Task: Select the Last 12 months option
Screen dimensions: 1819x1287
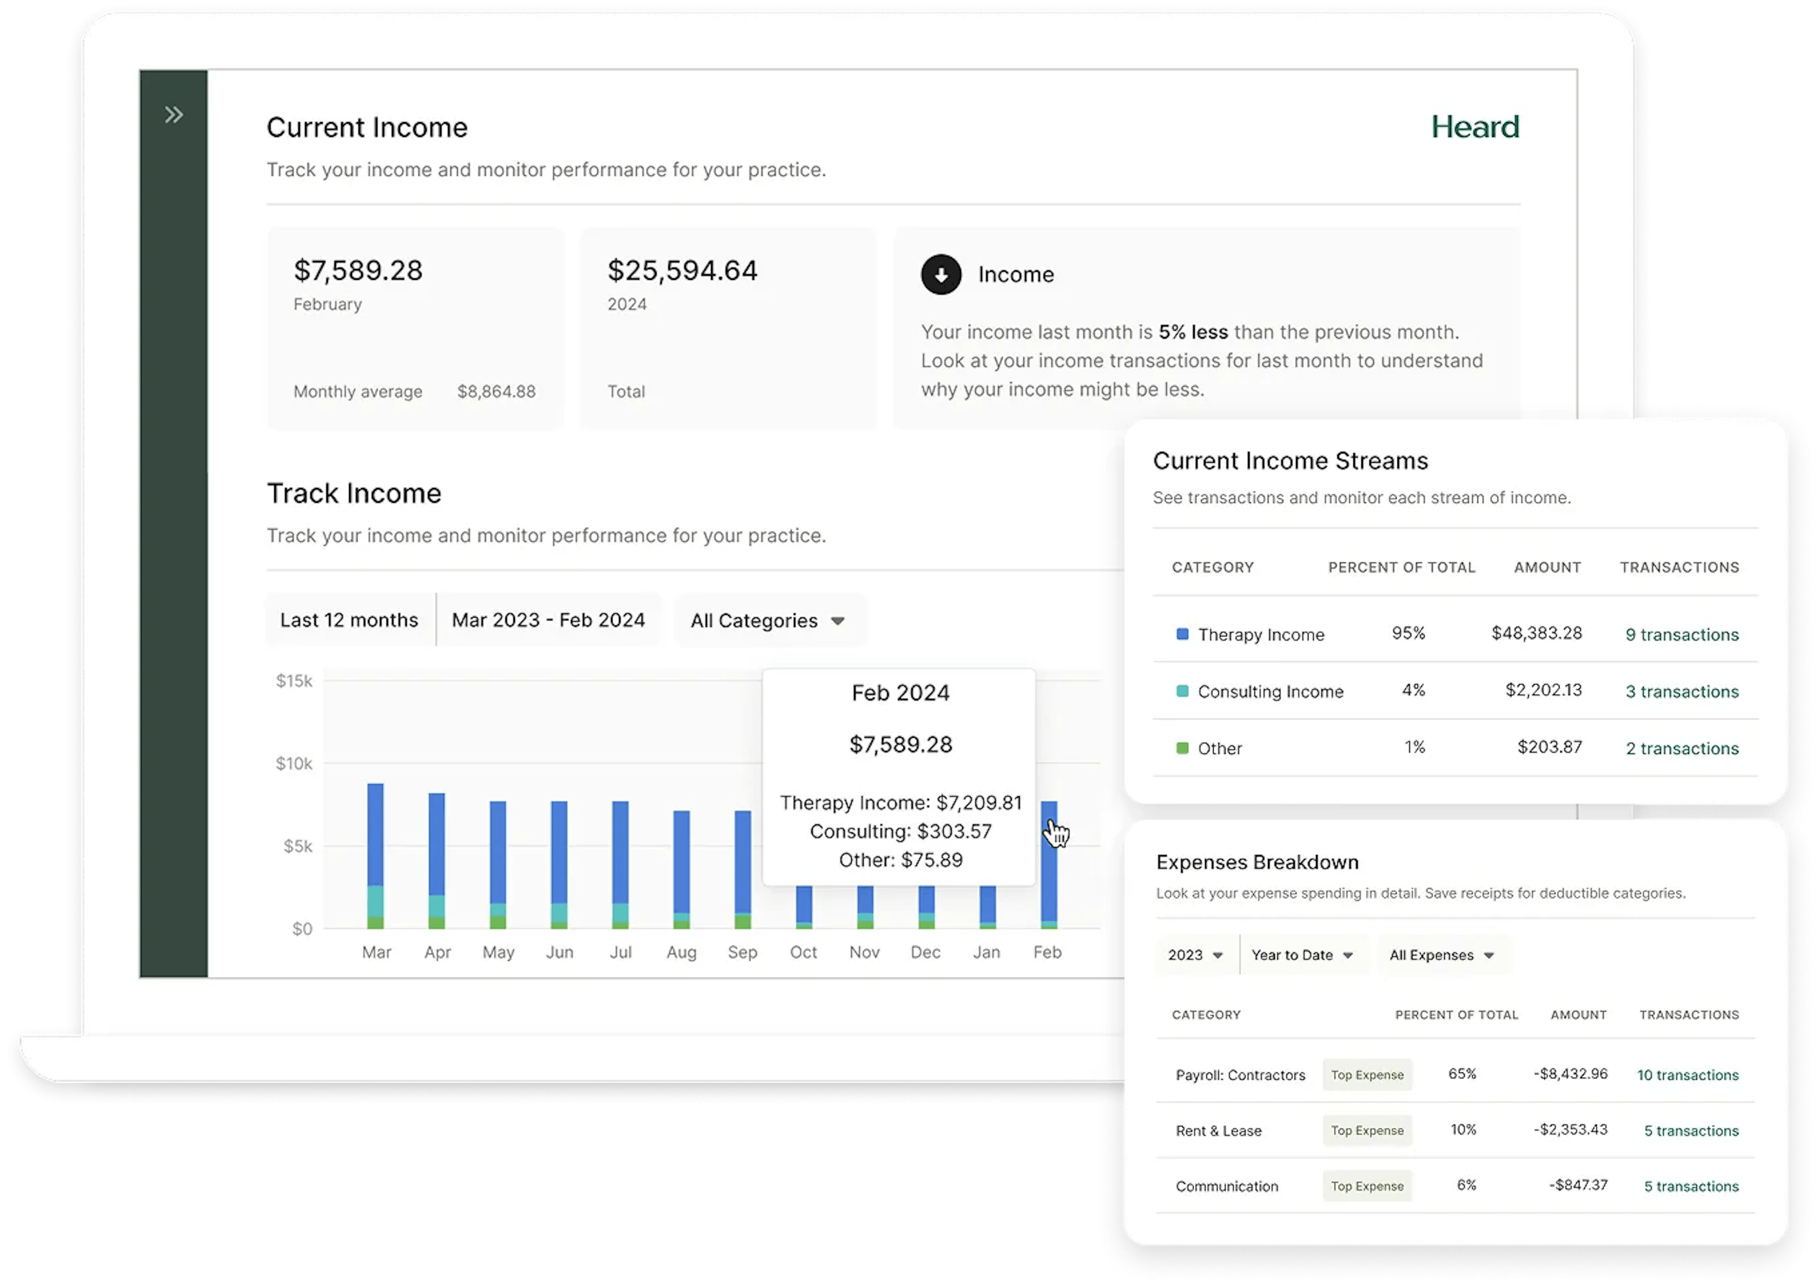Action: point(349,620)
